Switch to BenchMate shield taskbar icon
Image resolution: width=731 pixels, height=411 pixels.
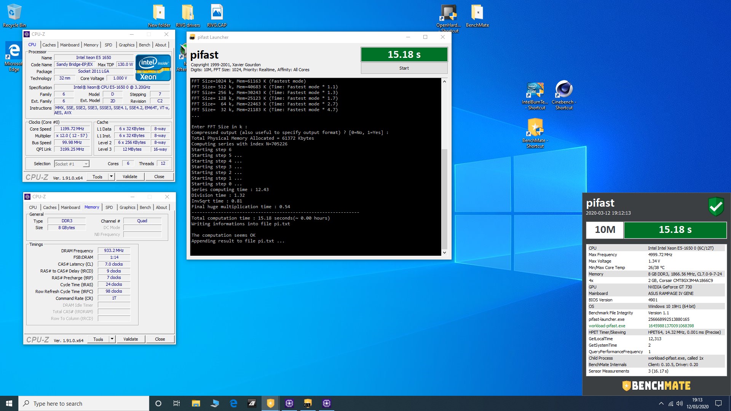[270, 403]
